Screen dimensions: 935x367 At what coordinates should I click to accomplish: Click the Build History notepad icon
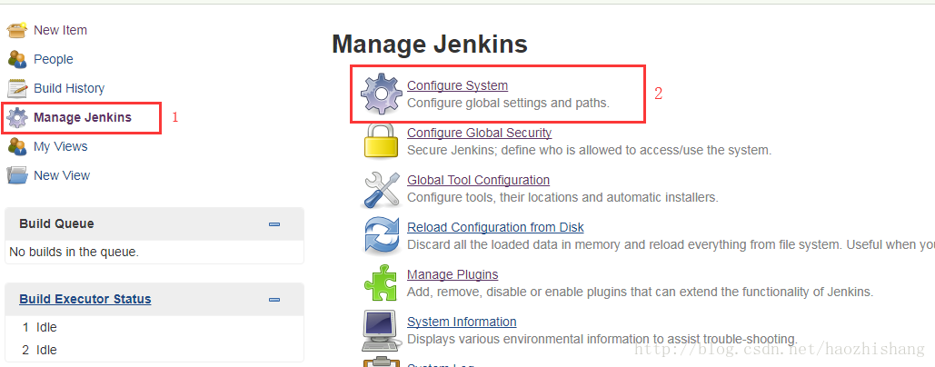point(16,88)
